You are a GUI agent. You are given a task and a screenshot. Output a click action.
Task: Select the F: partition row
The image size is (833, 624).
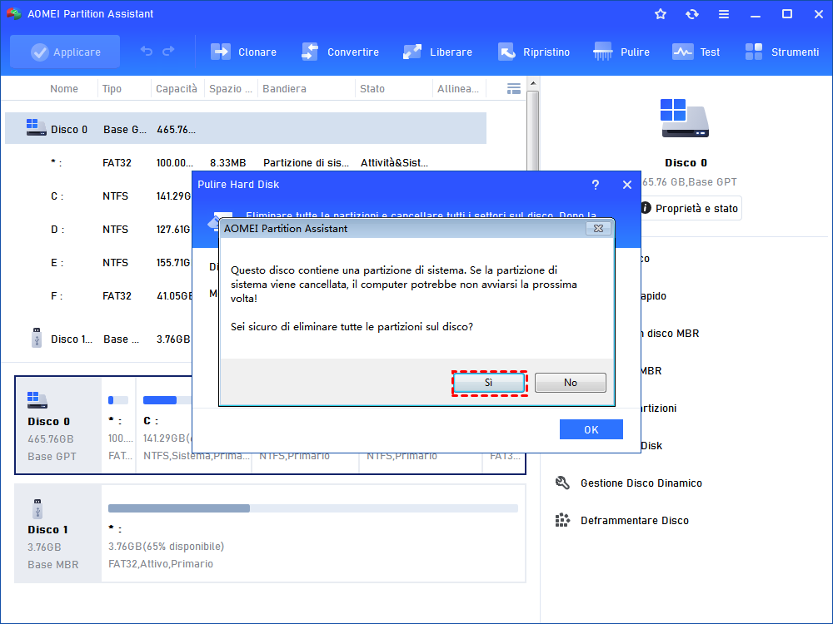click(x=98, y=296)
